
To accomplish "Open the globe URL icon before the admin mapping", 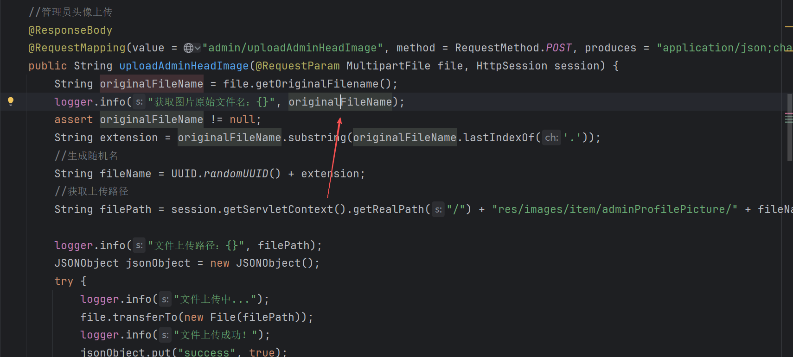I will 189,48.
